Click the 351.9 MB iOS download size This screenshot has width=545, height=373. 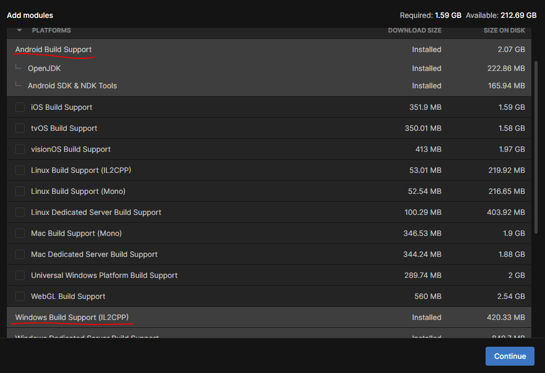coord(425,107)
